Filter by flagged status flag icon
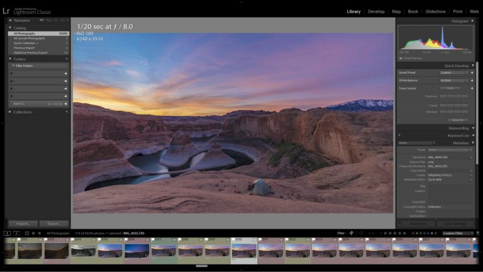 [351, 233]
